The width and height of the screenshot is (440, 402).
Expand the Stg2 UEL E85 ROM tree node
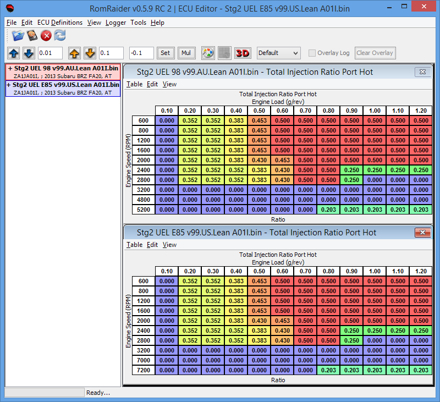coord(10,85)
